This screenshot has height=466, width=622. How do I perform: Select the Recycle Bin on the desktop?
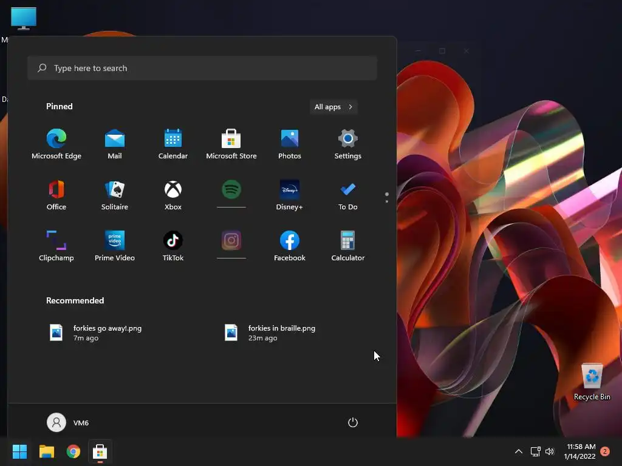tap(592, 382)
